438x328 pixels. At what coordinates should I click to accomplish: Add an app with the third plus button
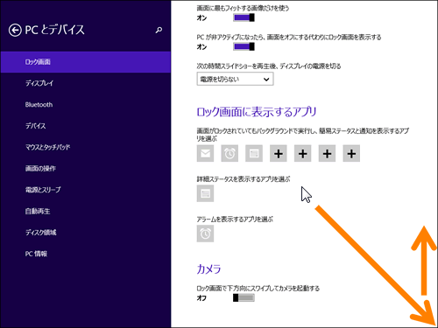327,153
